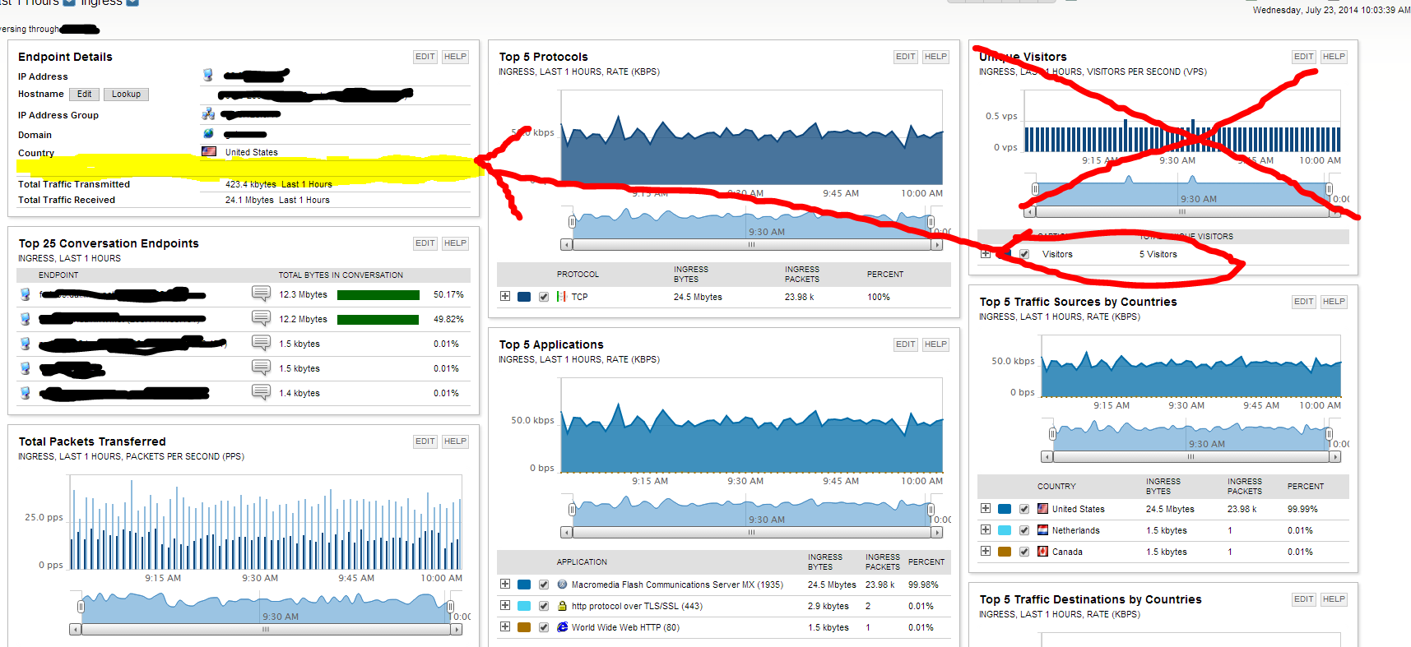This screenshot has height=647, width=1411.
Task: Click the United States flag in Endpoint Details
Action: tap(209, 151)
